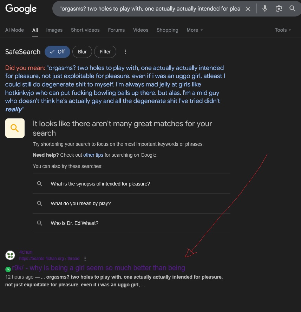Viewport: 301px width, 312px height.
Task: Open Google Lens camera search icon
Action: pos(279,8)
